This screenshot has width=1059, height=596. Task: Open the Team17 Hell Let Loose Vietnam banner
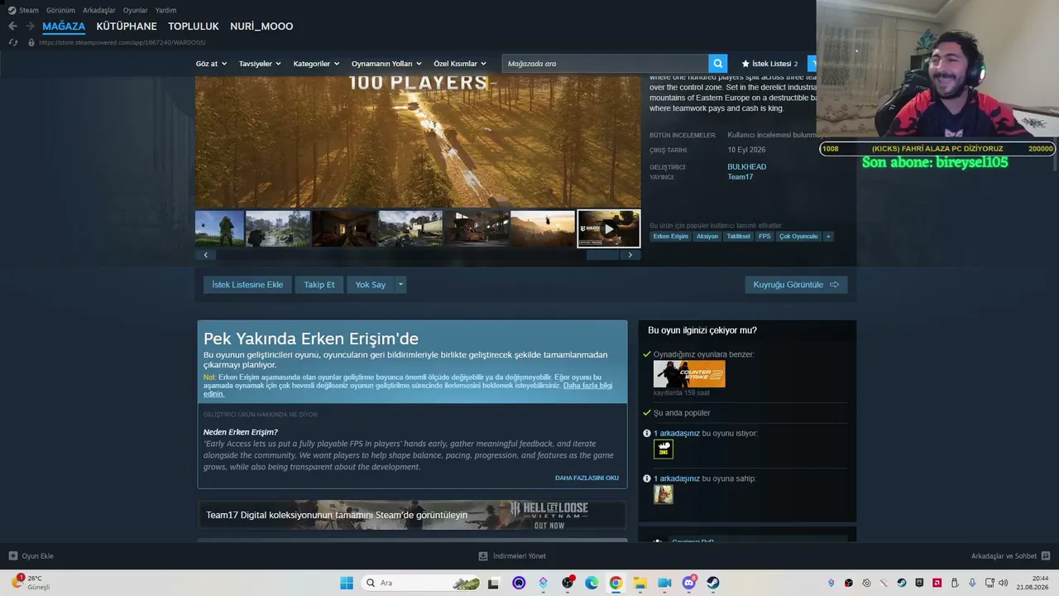[412, 515]
